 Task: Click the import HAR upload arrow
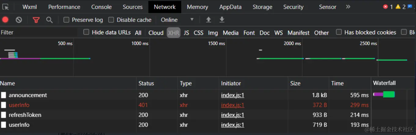[x=208, y=20]
